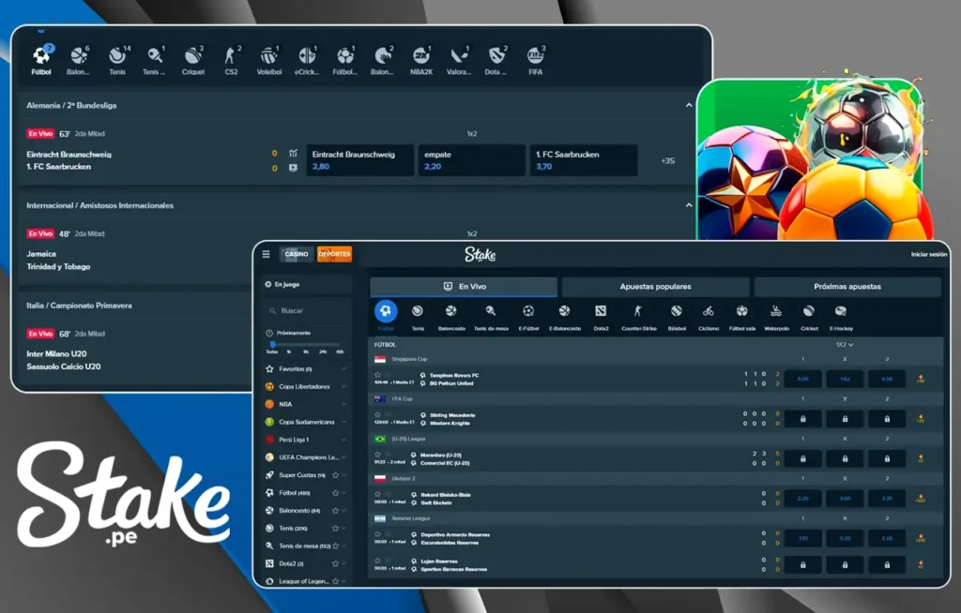Favorite the Tampines Rovers match star
The height and width of the screenshot is (613, 961).
coord(377,375)
